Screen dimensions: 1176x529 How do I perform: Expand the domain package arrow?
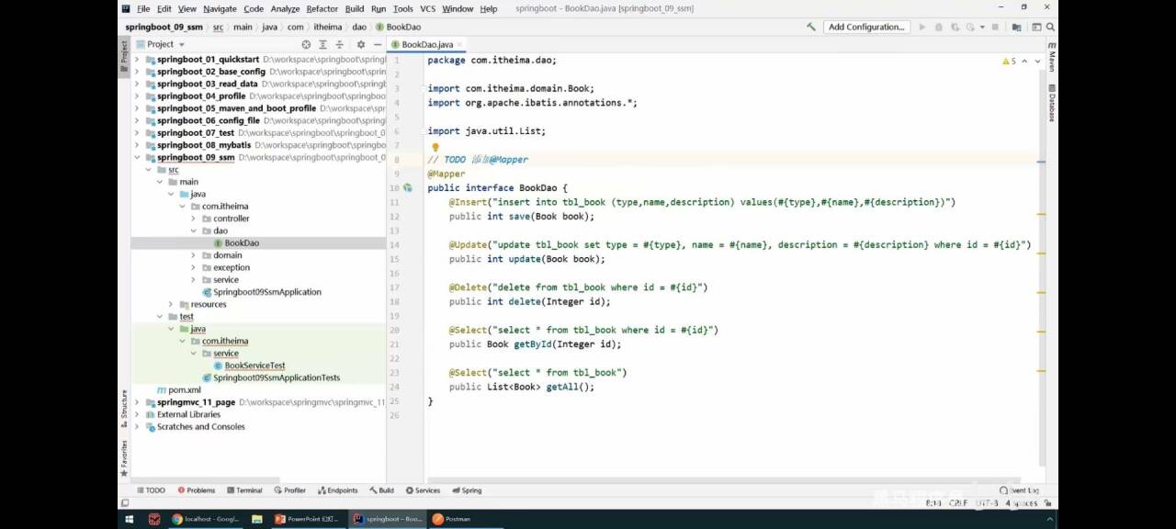click(194, 255)
